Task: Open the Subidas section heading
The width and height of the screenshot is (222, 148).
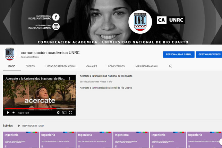Action: pos(8,126)
